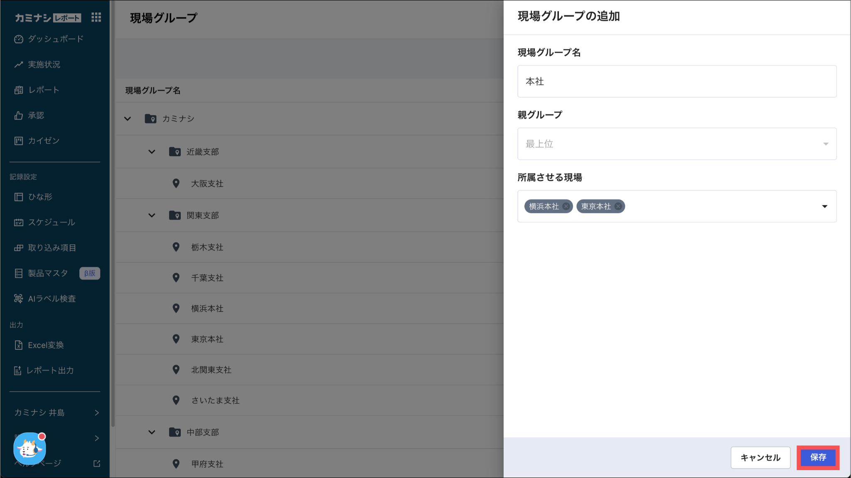Click the 大阪支社 location pin icon
851x478 pixels.
[x=176, y=184]
